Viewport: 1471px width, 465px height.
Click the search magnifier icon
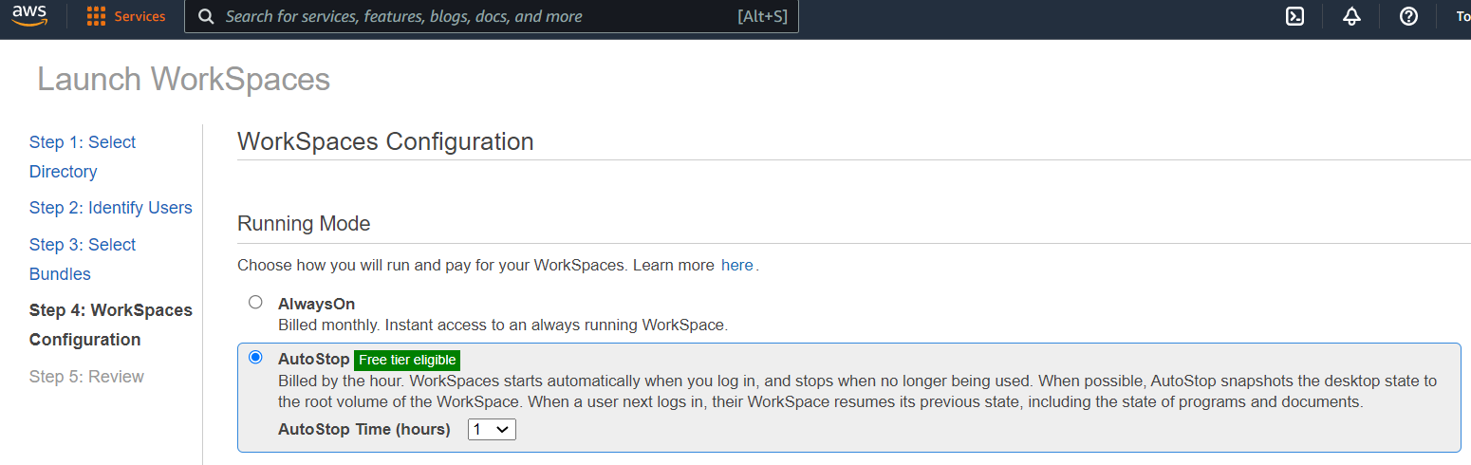pyautogui.click(x=206, y=17)
